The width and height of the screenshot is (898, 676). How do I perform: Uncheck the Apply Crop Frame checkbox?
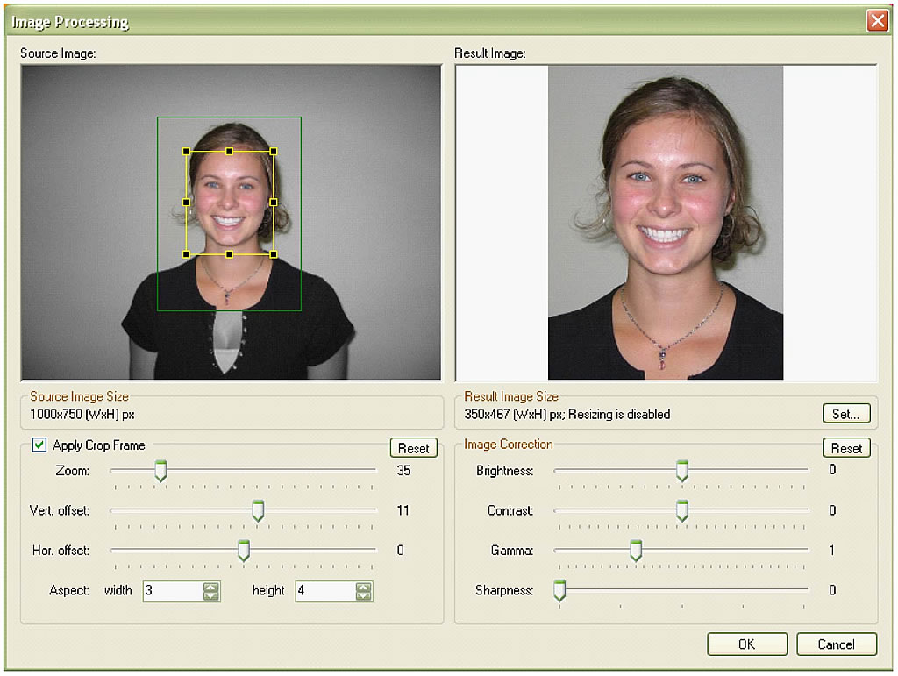[39, 445]
